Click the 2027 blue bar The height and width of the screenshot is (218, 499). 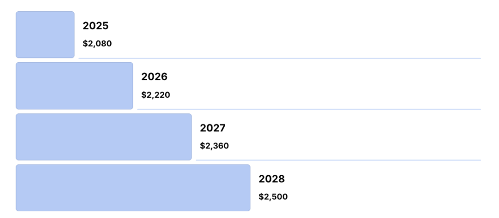point(103,137)
